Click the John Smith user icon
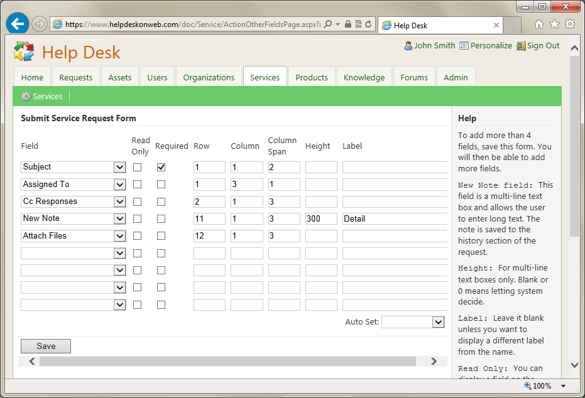The height and width of the screenshot is (398, 585). 408,45
